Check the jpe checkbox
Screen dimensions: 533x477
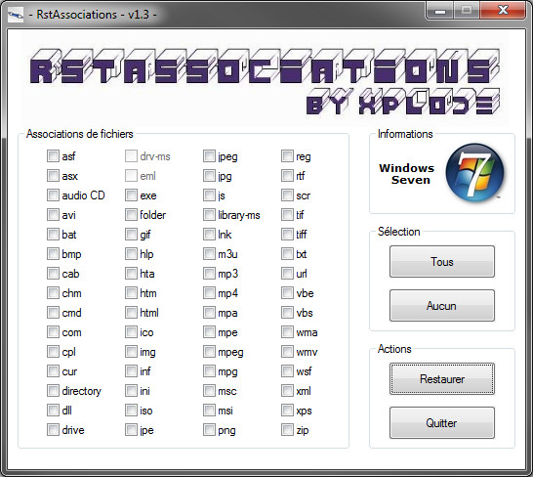point(131,430)
